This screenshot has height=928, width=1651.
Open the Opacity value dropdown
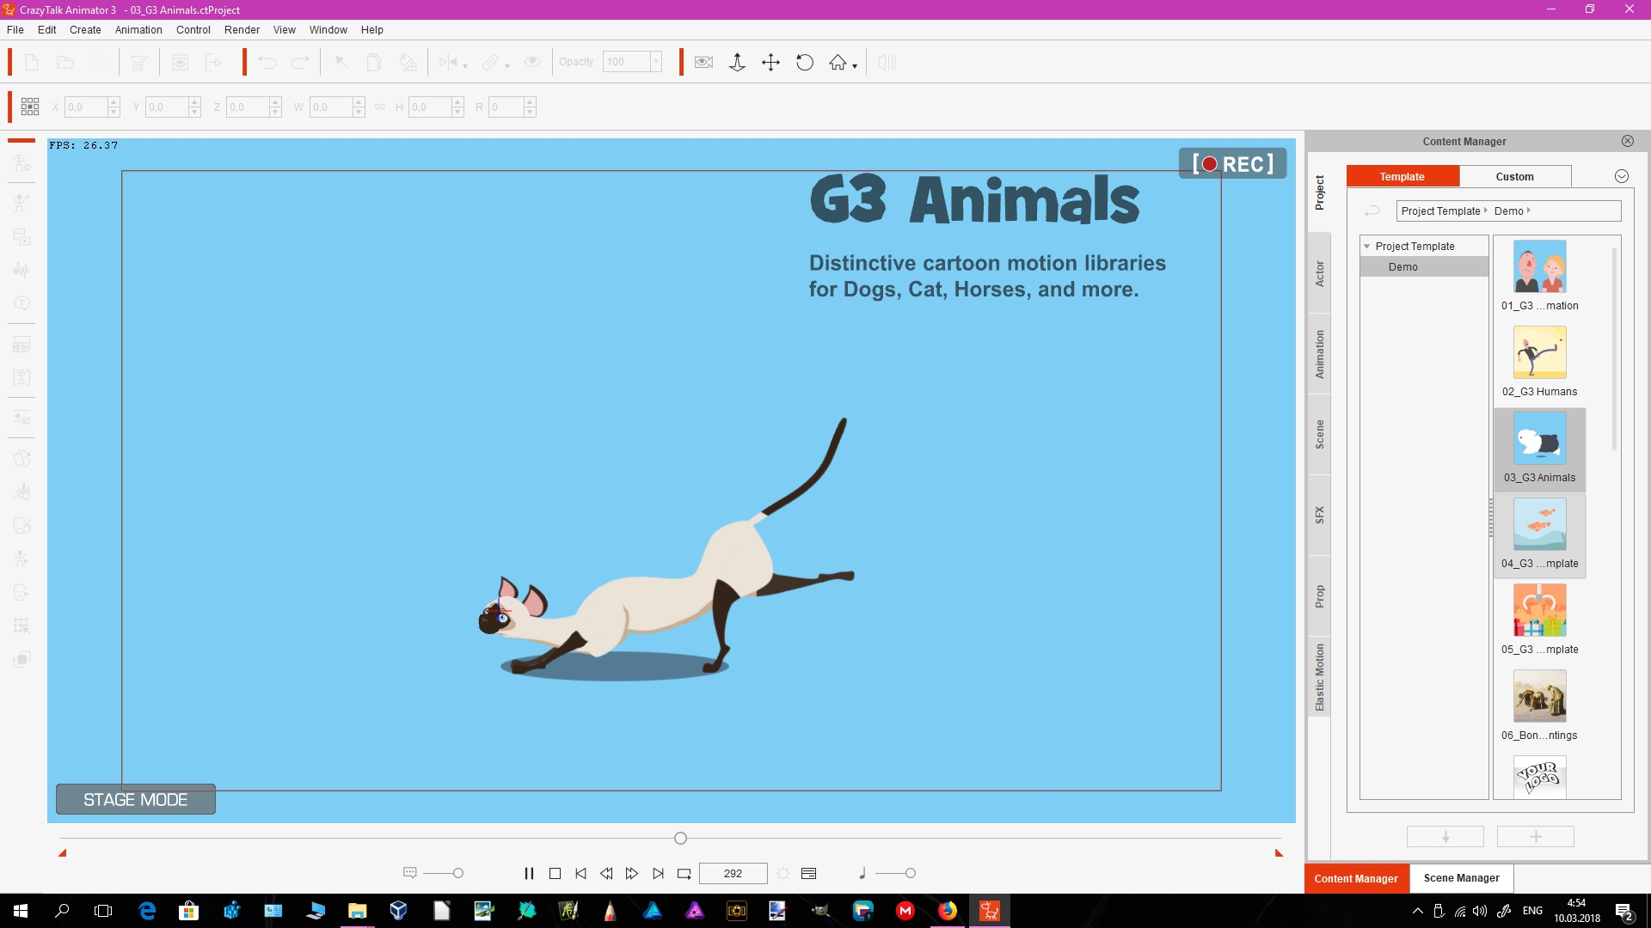click(x=656, y=62)
